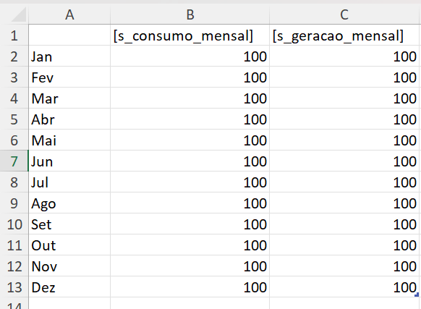Click the consumo value for Mar
This screenshot has width=421, height=309.
(x=190, y=98)
